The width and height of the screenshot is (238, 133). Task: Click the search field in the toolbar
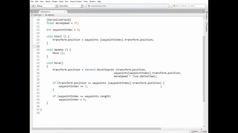[189, 6]
